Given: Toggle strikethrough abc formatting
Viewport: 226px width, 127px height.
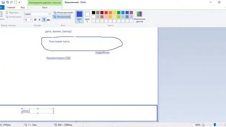Looking at the screenshot, I should point(49,20).
